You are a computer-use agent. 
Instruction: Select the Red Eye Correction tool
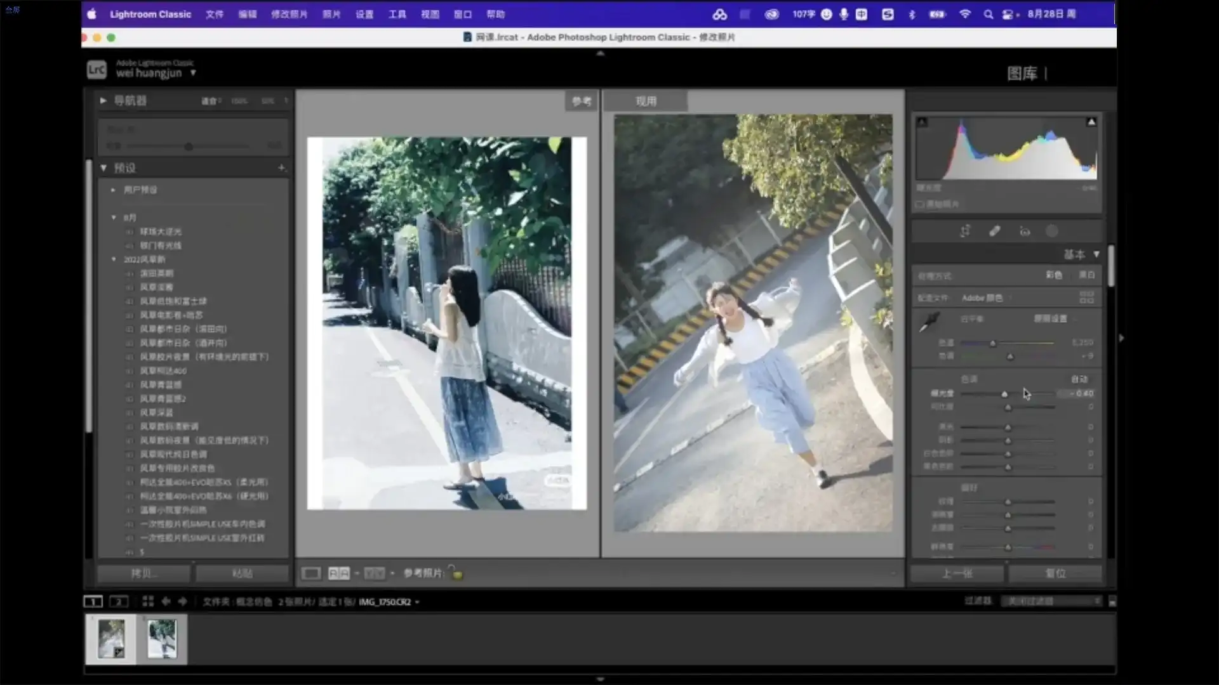tap(1025, 231)
